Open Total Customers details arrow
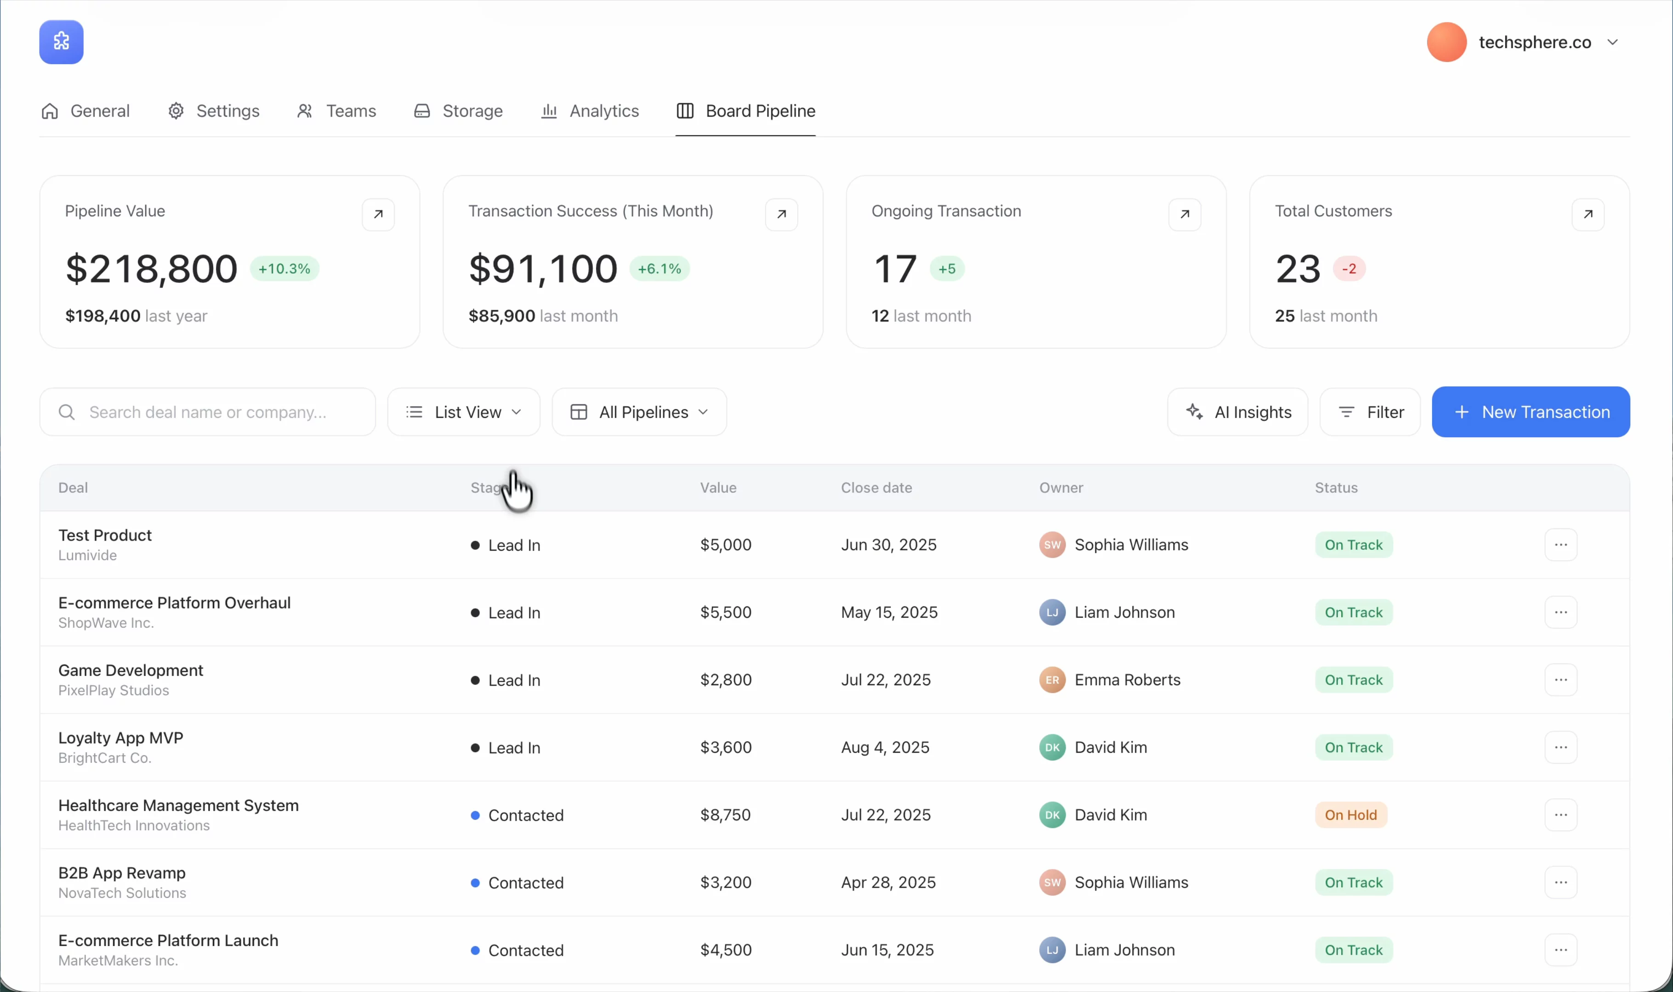This screenshot has height=992, width=1673. point(1588,214)
